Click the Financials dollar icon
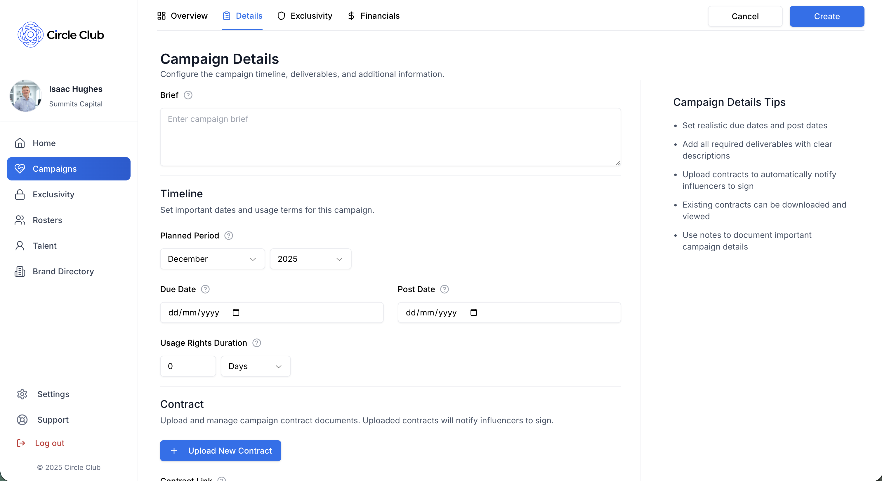Screen dimensions: 882x481 352,16
